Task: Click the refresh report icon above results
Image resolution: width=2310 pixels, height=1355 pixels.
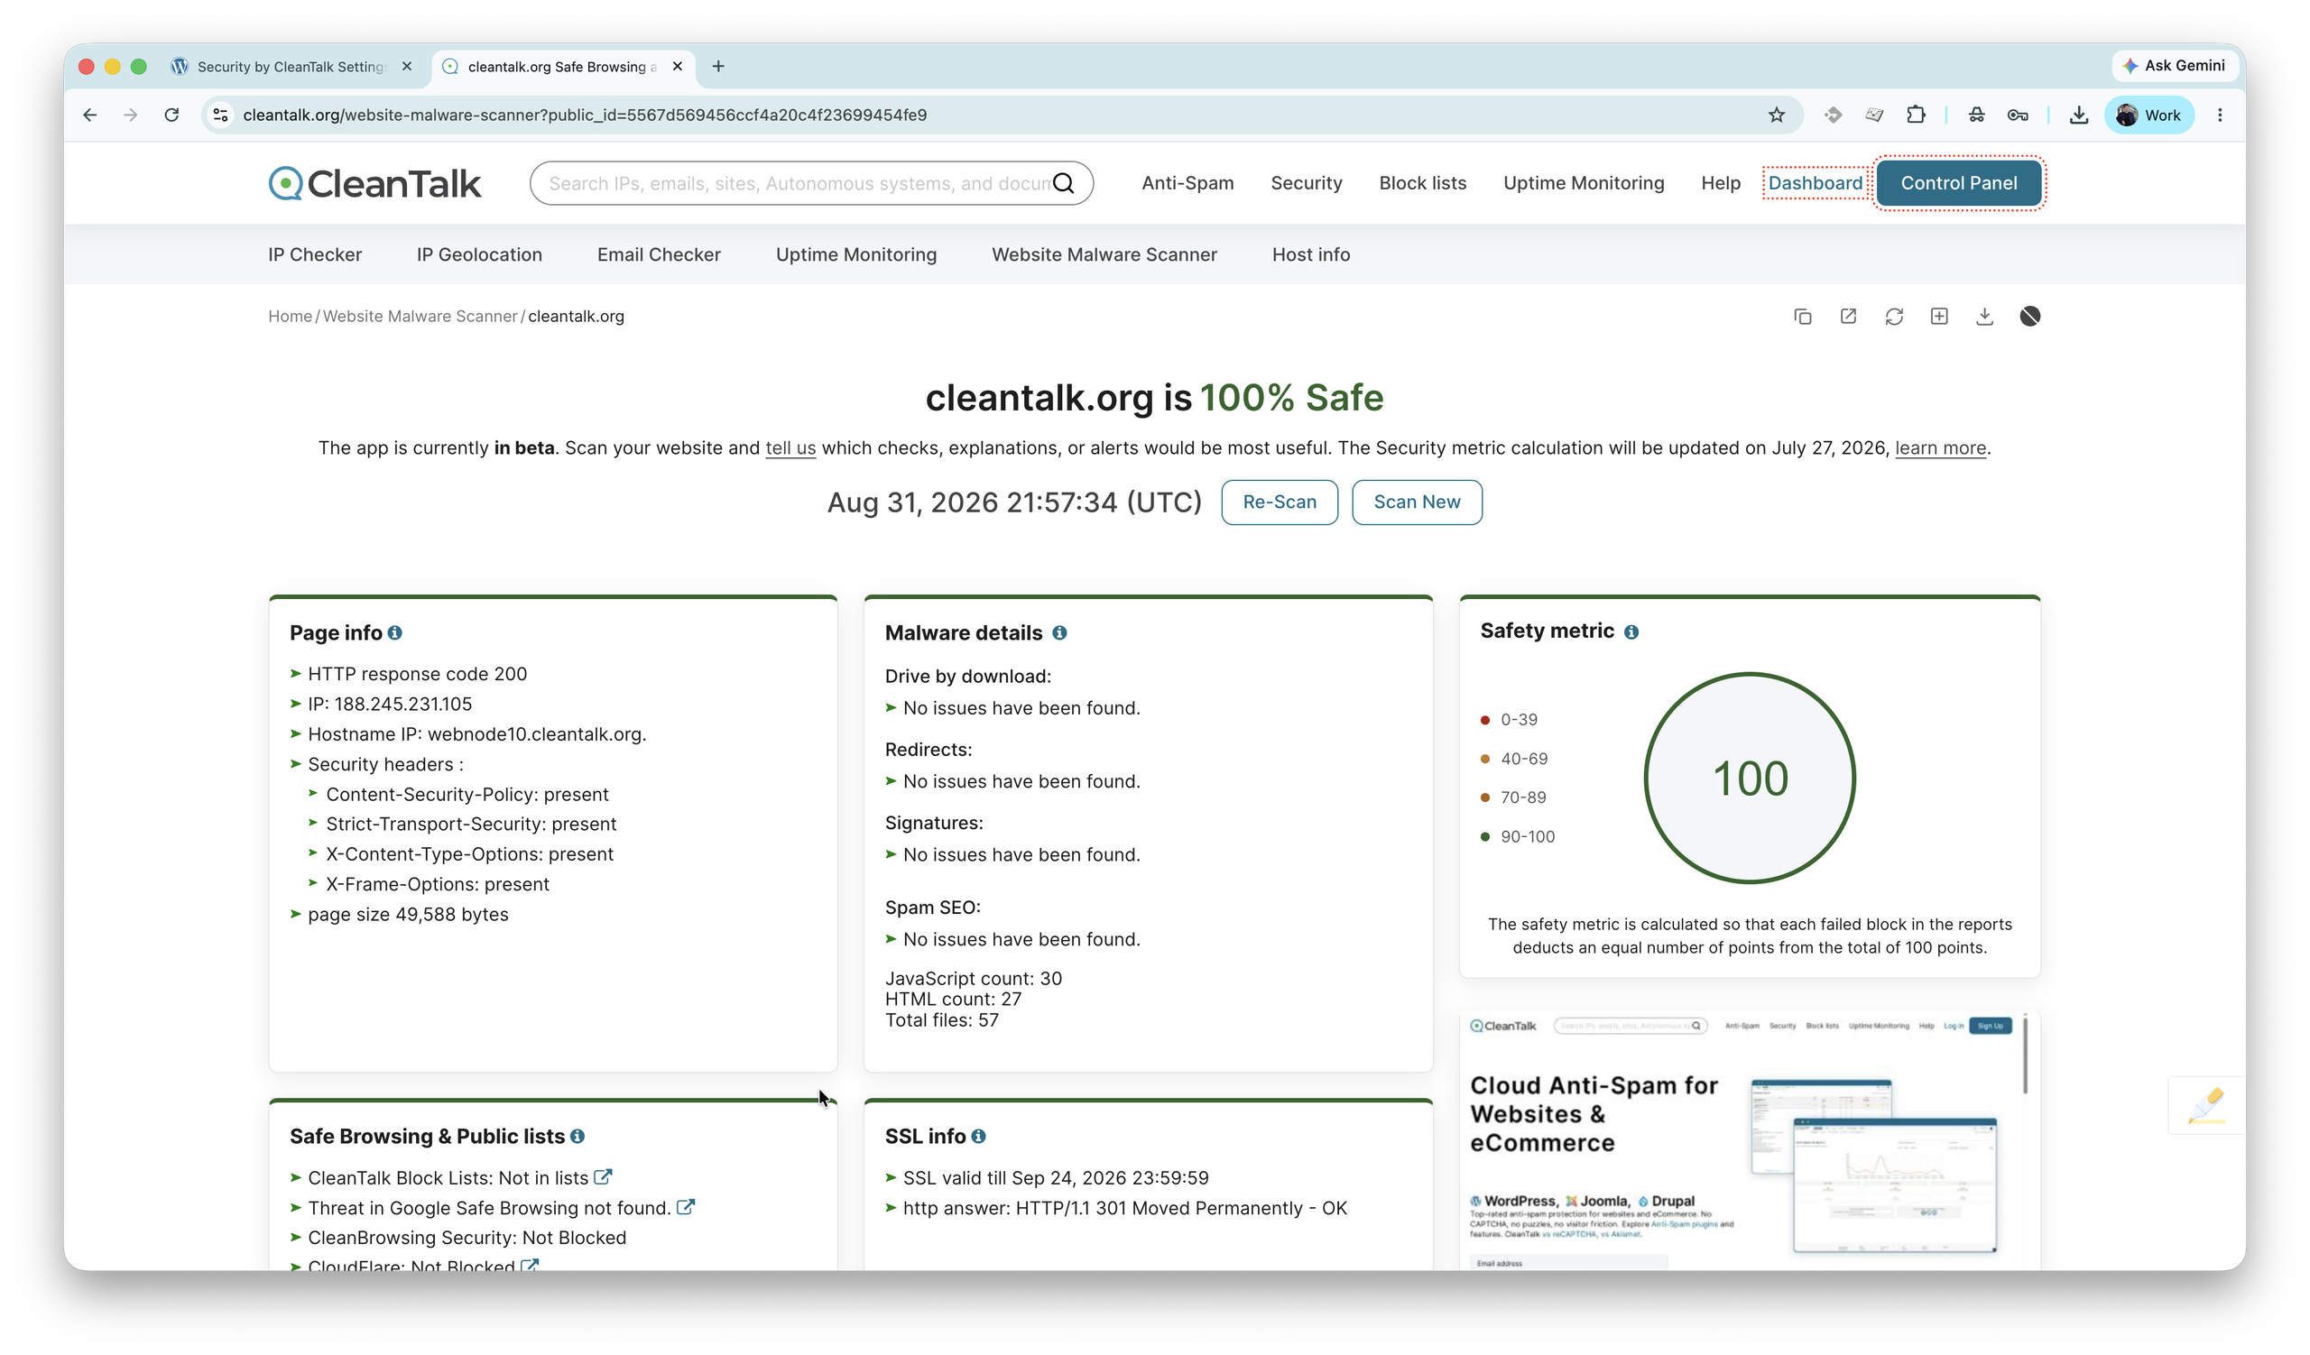Action: pyautogui.click(x=1894, y=316)
